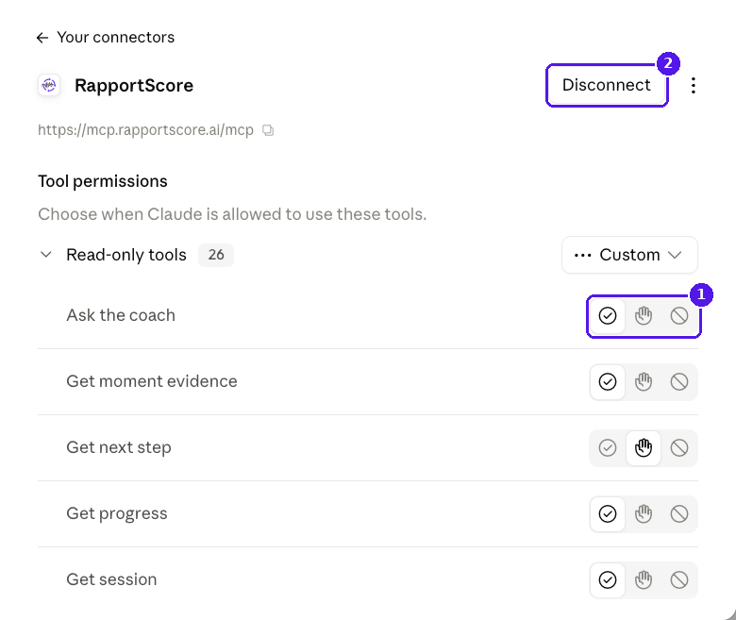Screen dimensions: 736x620
Task: Set Ask the coach to needs approval
Action: click(x=644, y=316)
